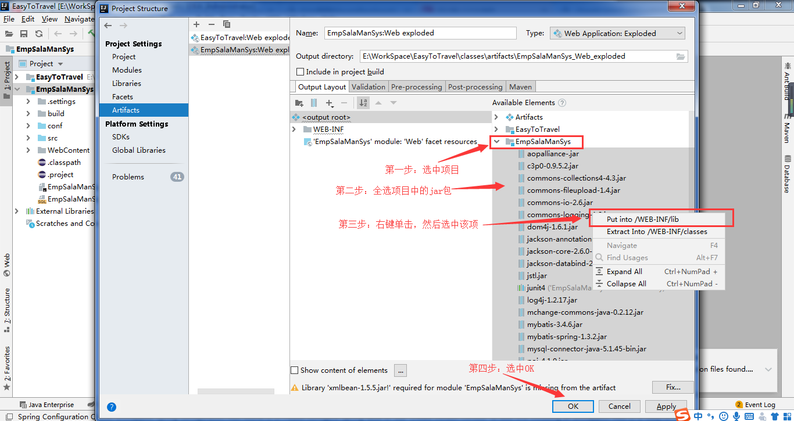
Task: Select log4j-1.2.17.jar in Available Elements
Action: [552, 300]
